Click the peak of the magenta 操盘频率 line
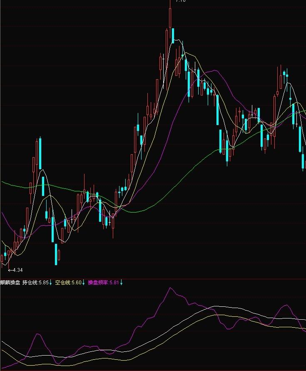 170,288
